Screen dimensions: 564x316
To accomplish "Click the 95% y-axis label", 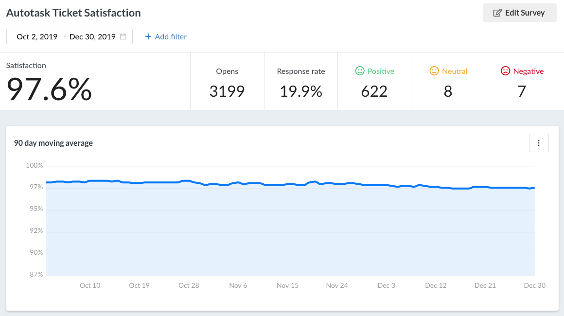I will click(x=36, y=209).
